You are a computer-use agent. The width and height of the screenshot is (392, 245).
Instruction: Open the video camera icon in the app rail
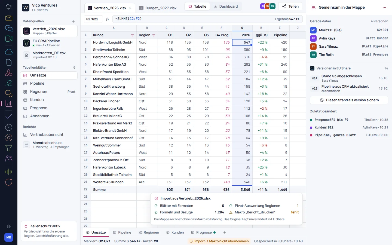click(9, 39)
